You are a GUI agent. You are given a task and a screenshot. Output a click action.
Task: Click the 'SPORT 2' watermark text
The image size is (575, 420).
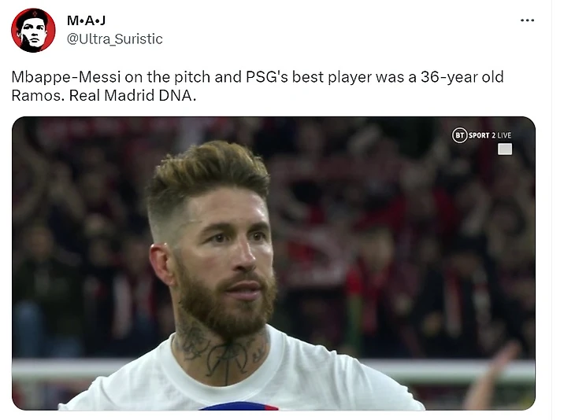[x=482, y=135]
